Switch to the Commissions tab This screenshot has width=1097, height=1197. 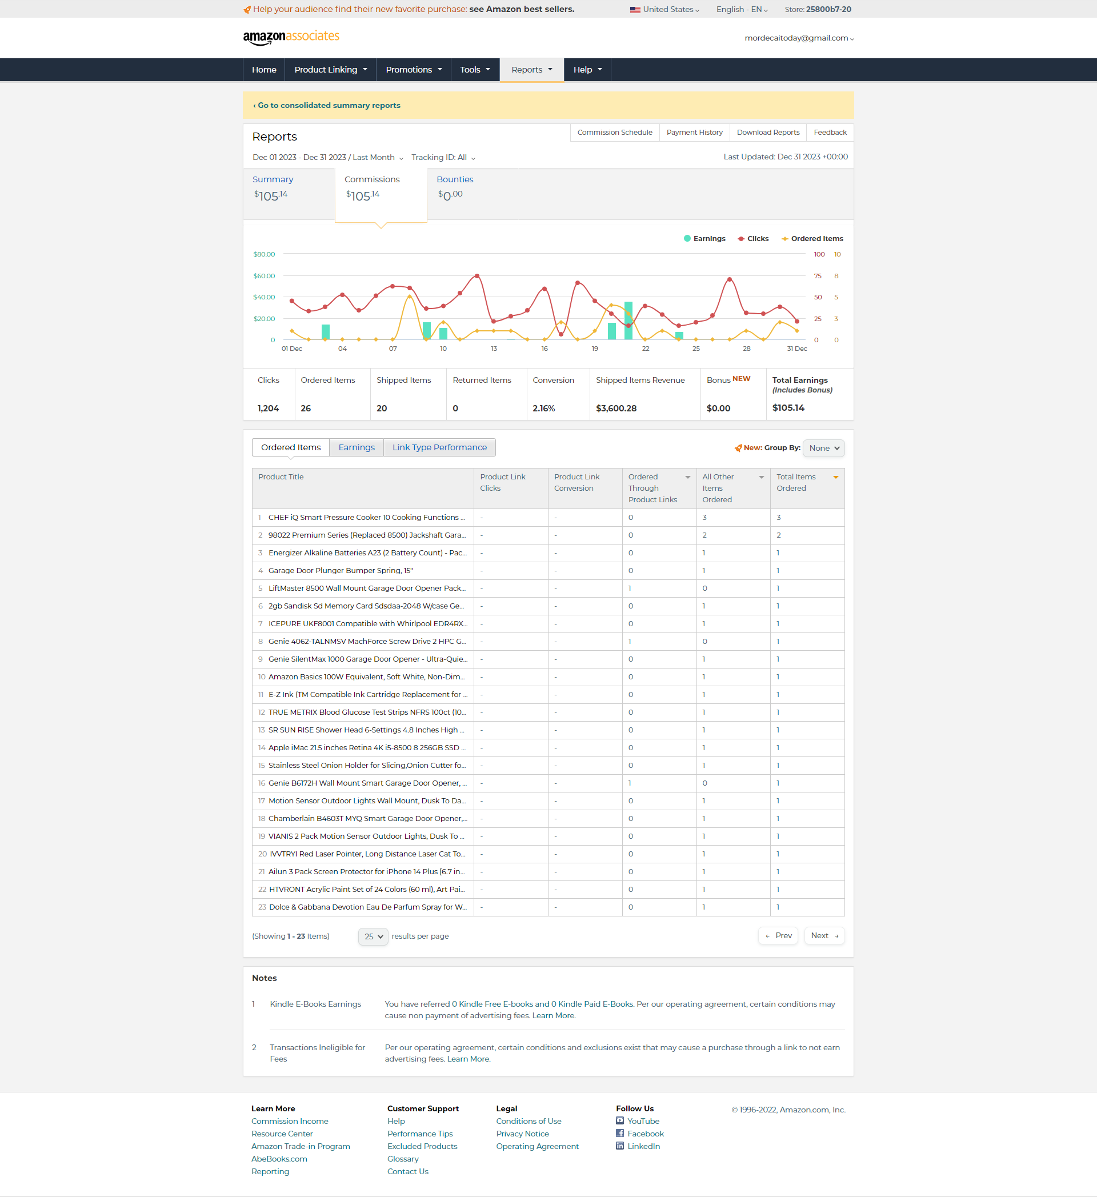tap(381, 194)
